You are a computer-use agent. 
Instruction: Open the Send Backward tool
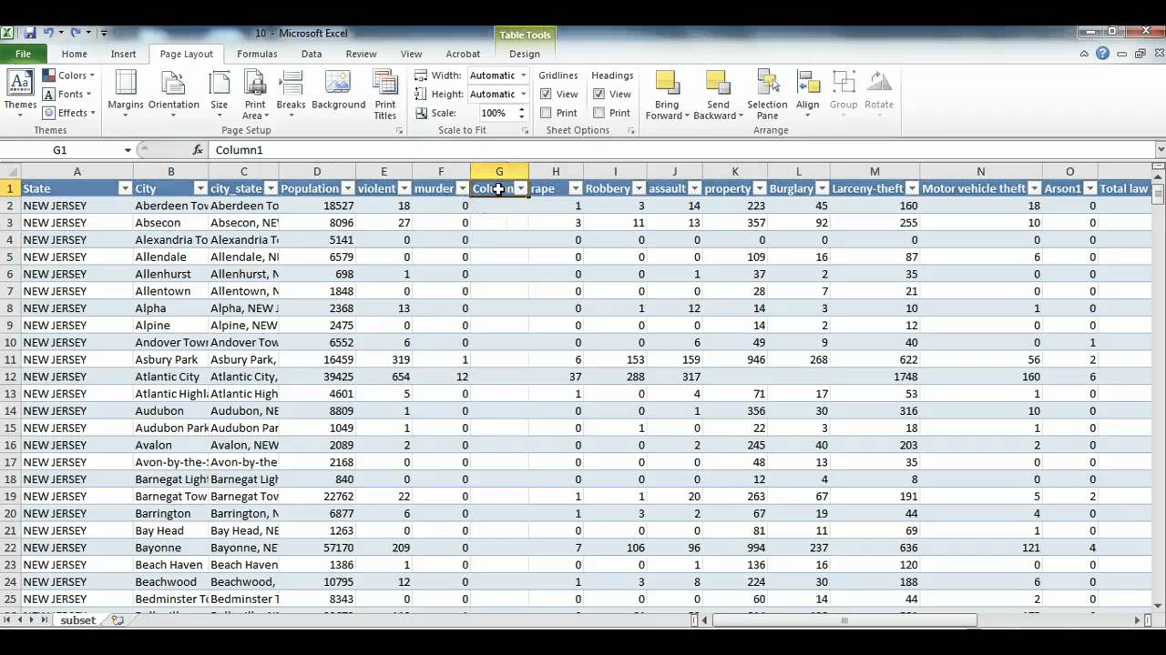pos(718,94)
